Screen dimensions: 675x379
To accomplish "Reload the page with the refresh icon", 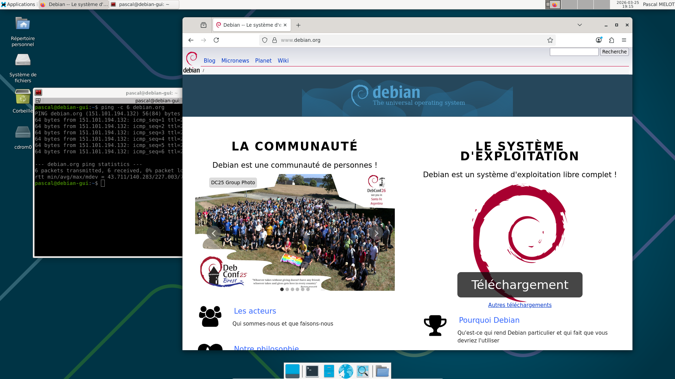I will 216,40.
